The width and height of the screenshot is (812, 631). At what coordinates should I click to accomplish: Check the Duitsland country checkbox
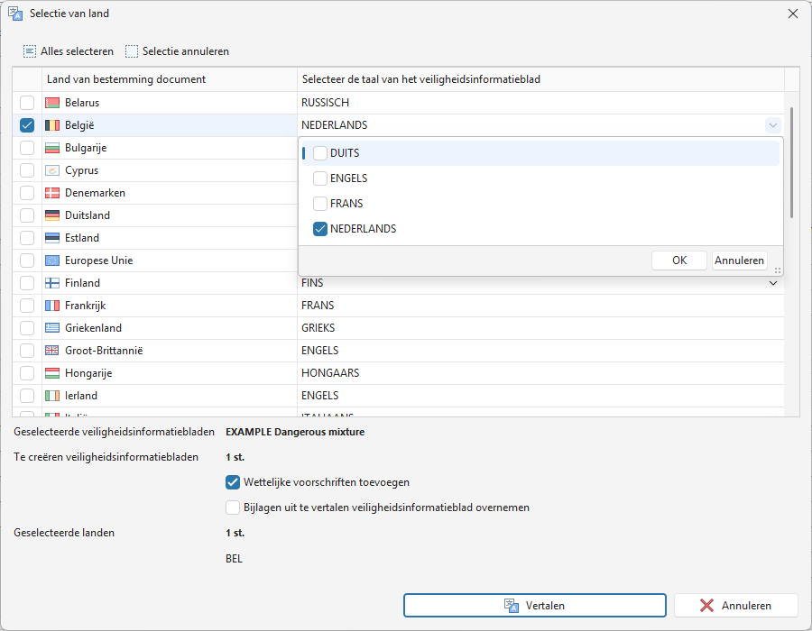[x=27, y=215]
